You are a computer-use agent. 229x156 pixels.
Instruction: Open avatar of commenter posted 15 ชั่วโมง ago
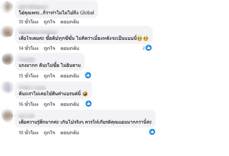[x=7, y=59]
